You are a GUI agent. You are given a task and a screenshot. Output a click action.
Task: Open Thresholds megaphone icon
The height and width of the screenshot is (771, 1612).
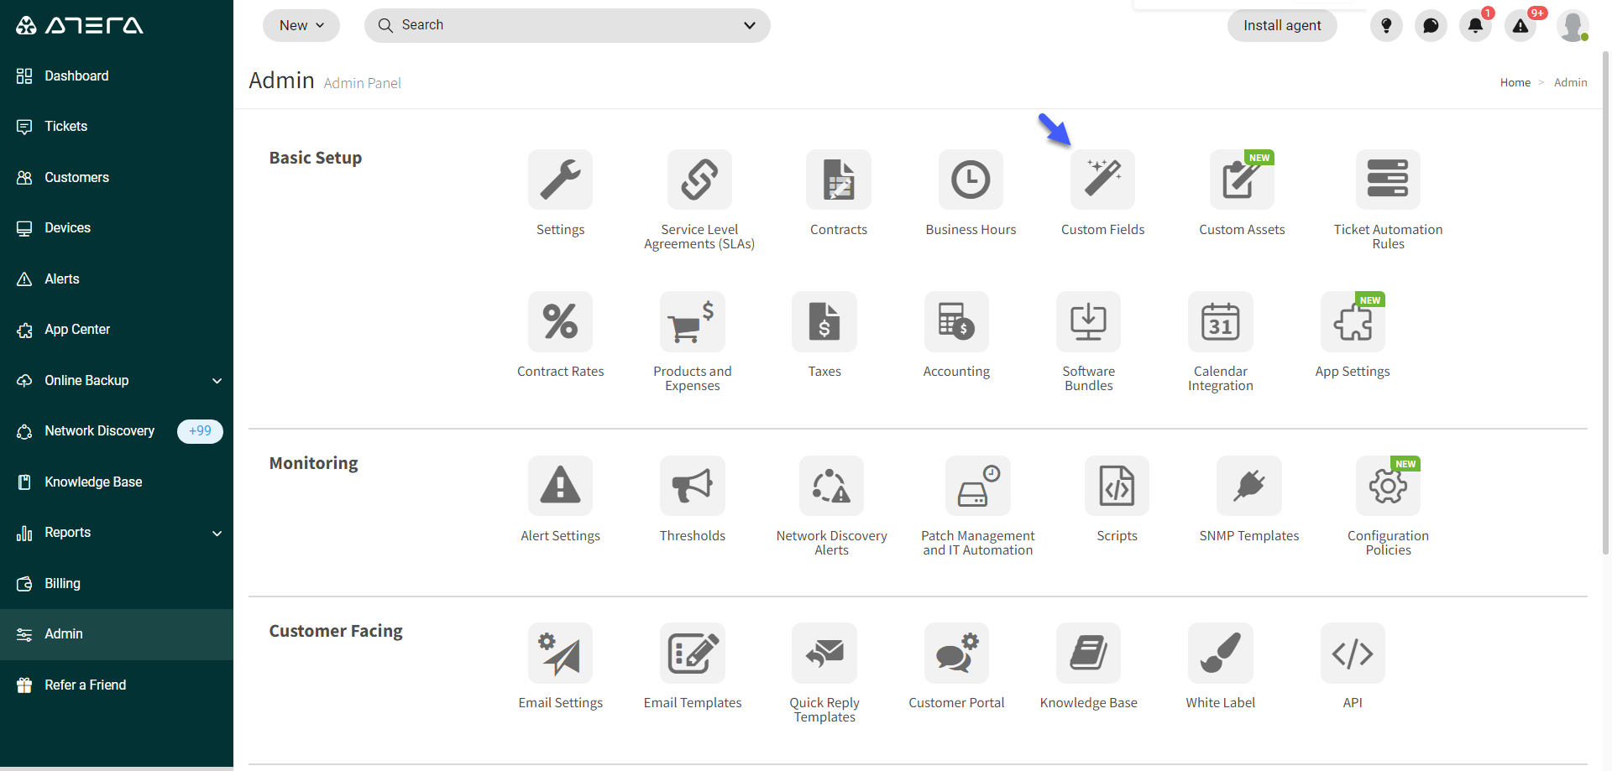coord(692,486)
